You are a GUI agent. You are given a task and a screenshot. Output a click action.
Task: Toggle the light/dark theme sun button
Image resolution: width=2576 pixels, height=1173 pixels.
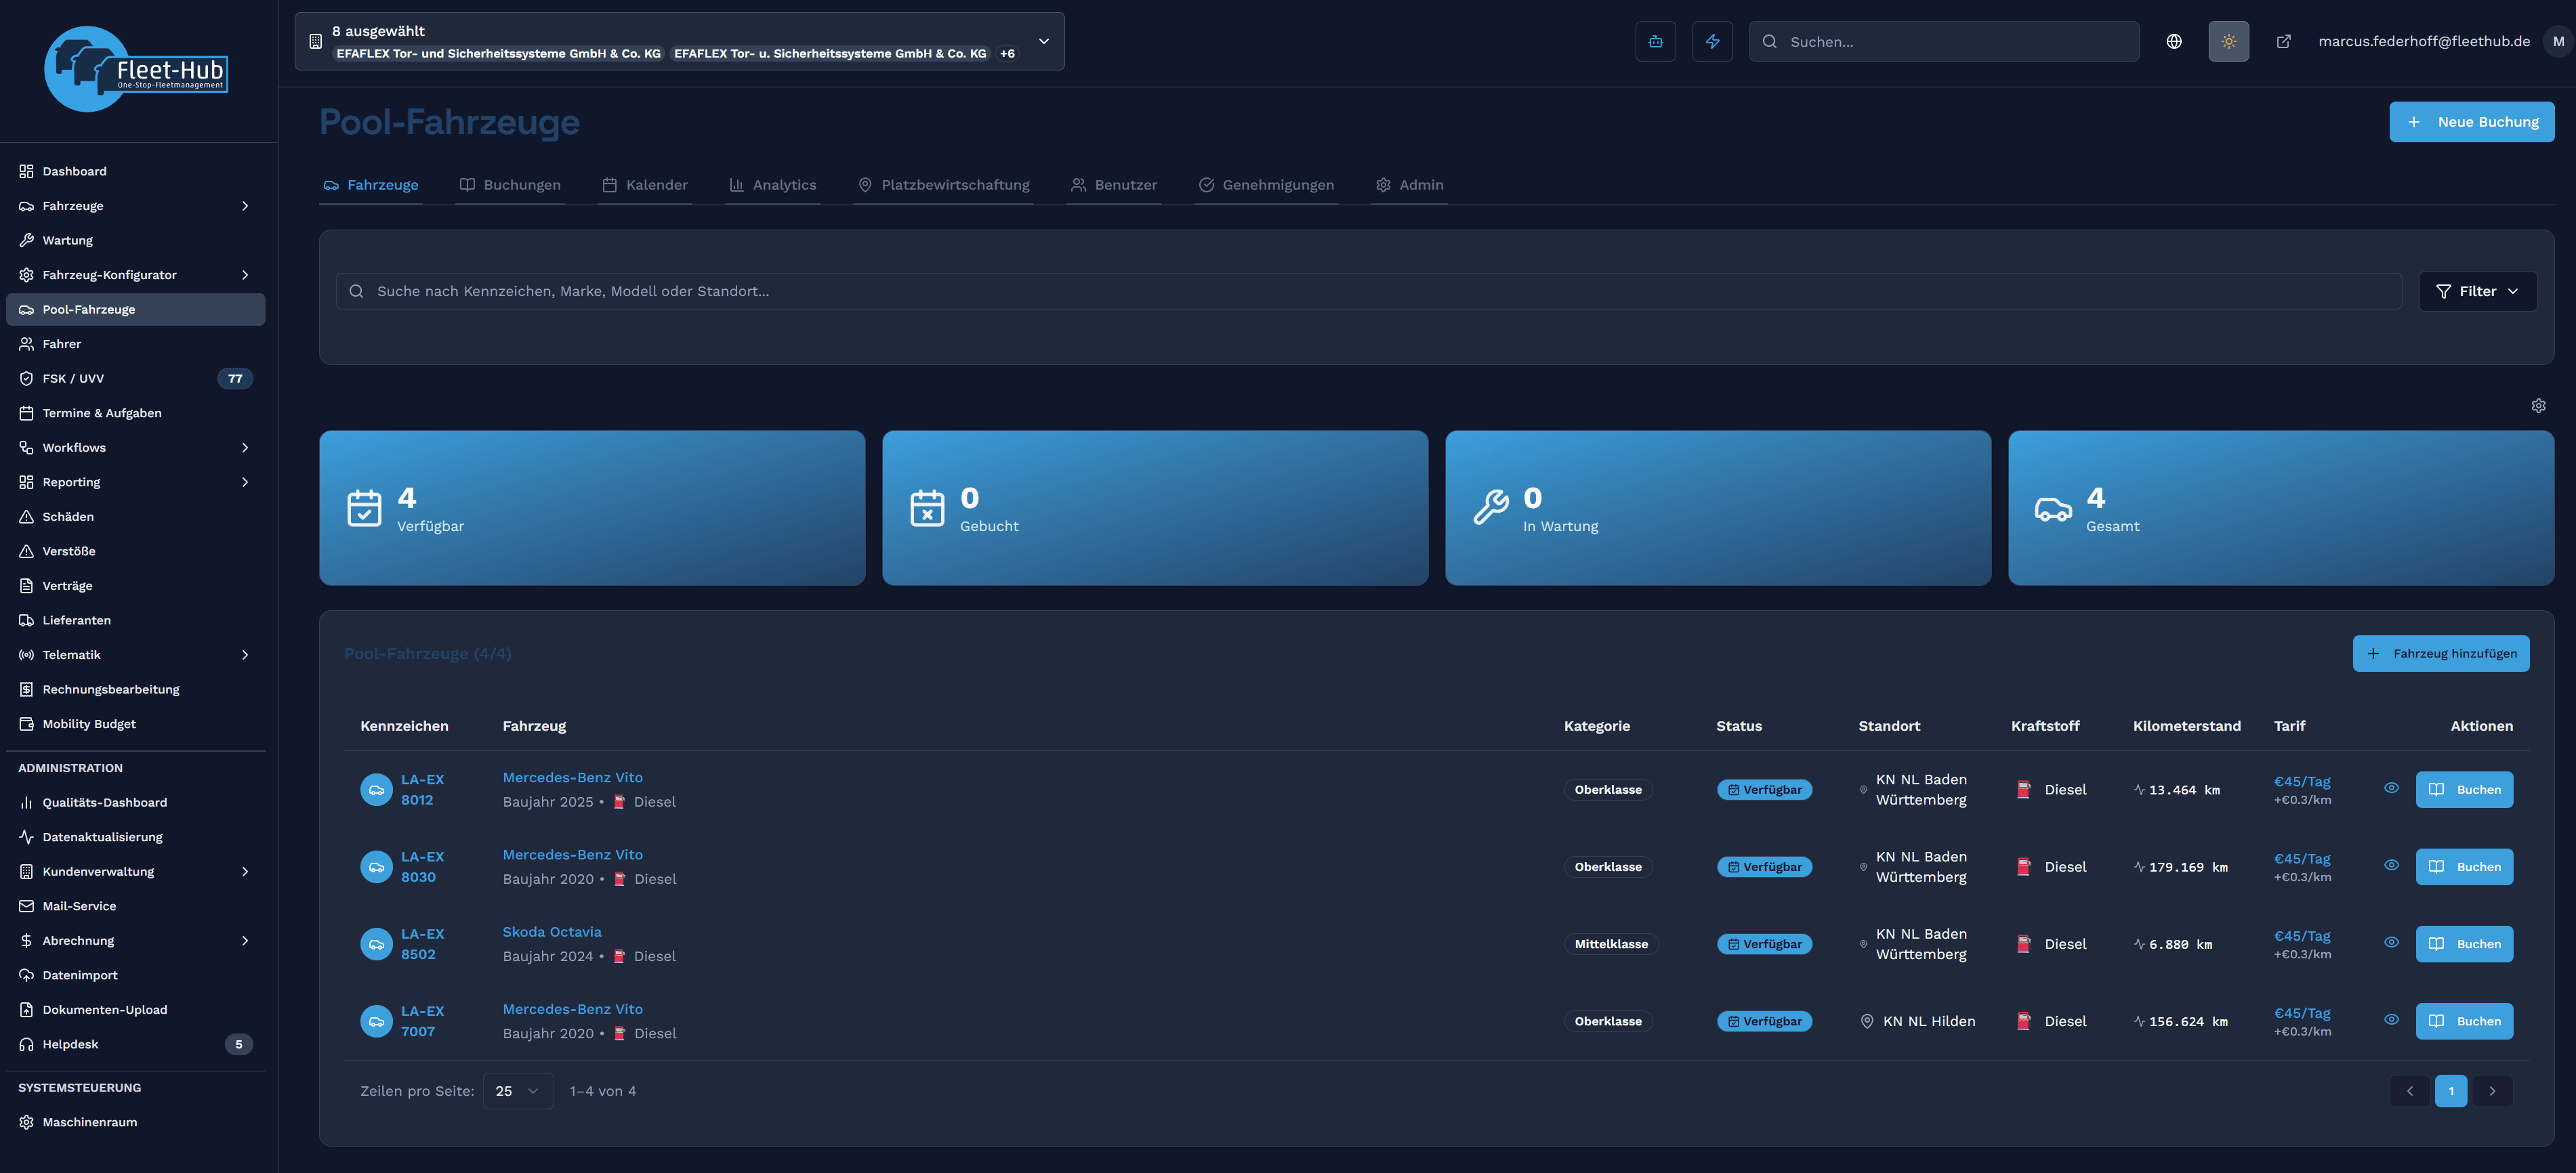coord(2228,41)
